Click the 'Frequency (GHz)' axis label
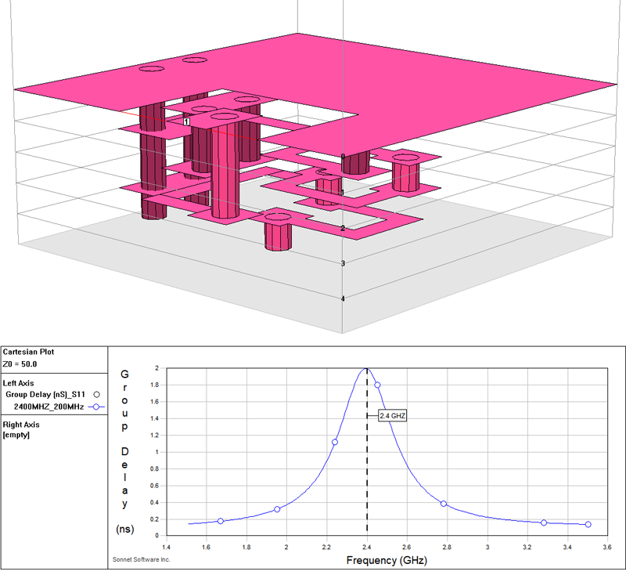This screenshot has height=575, width=626. click(387, 560)
